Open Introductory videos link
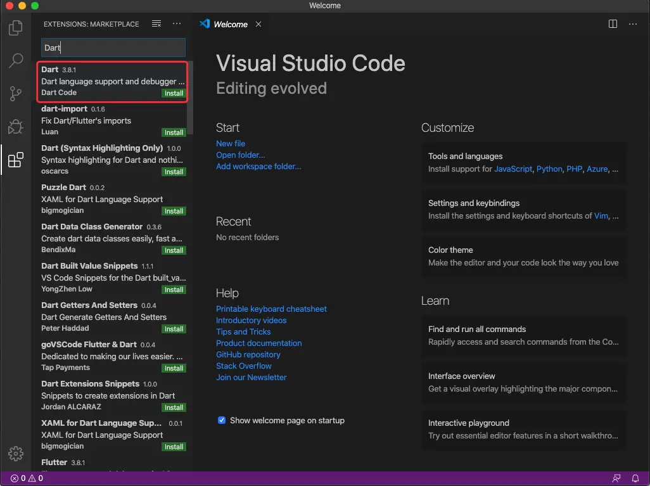Screen dimensions: 650x486 click(x=252, y=321)
